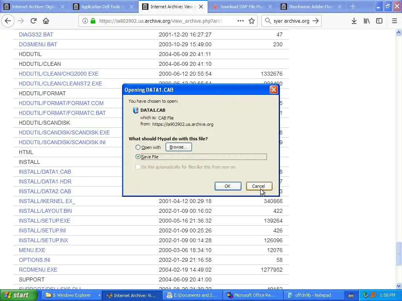
Task: Open the library icon
Action: (x=367, y=21)
